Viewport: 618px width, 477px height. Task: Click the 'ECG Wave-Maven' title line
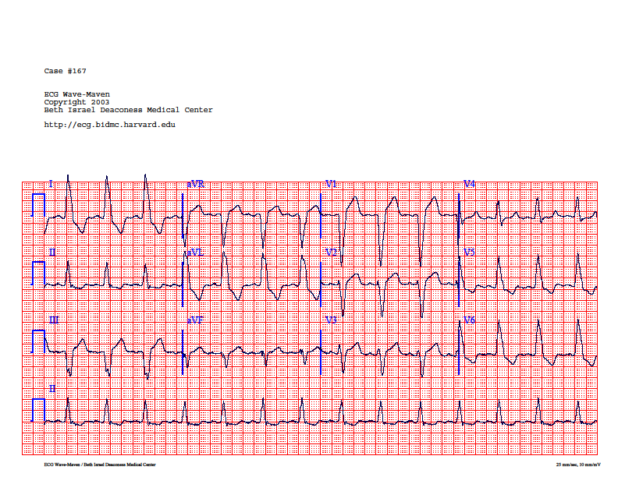pyautogui.click(x=76, y=94)
